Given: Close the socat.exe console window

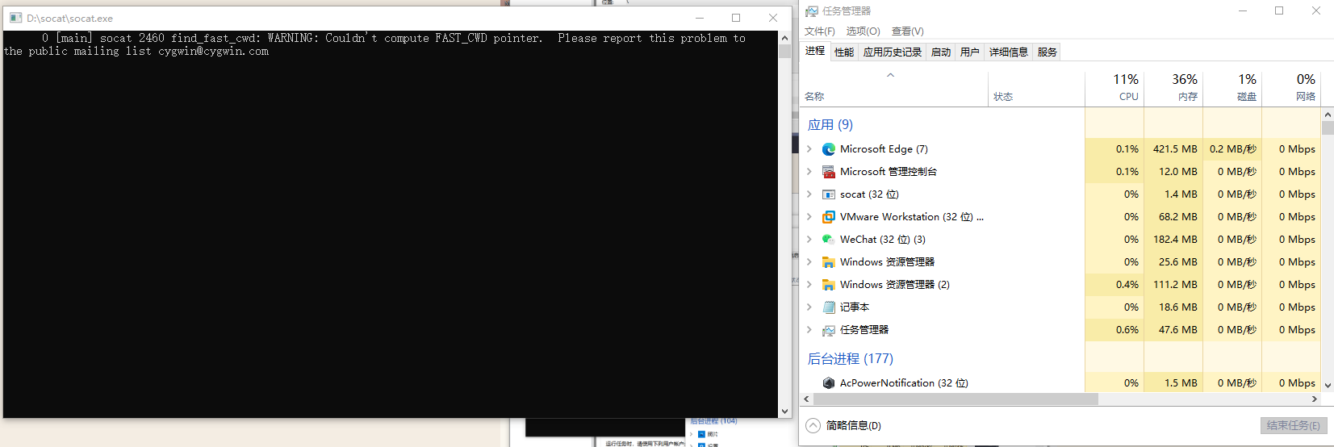Looking at the screenshot, I should 773,18.
